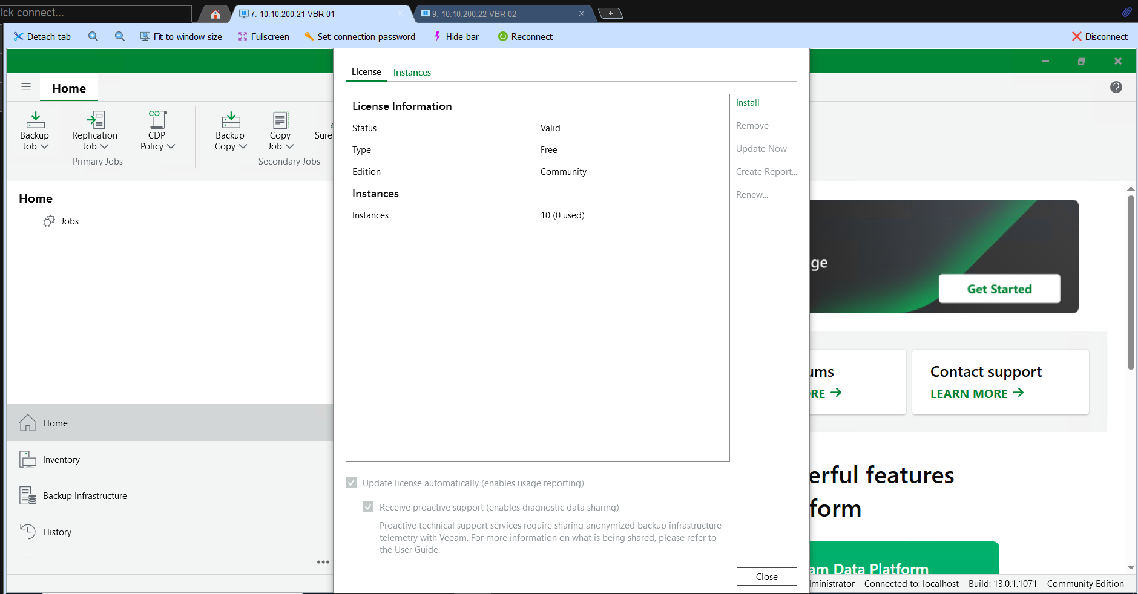The image size is (1138, 594).
Task: Click the Community edition value
Action: point(564,172)
